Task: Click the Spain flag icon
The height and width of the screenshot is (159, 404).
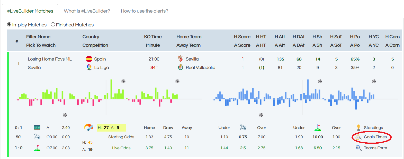Action: click(x=89, y=59)
